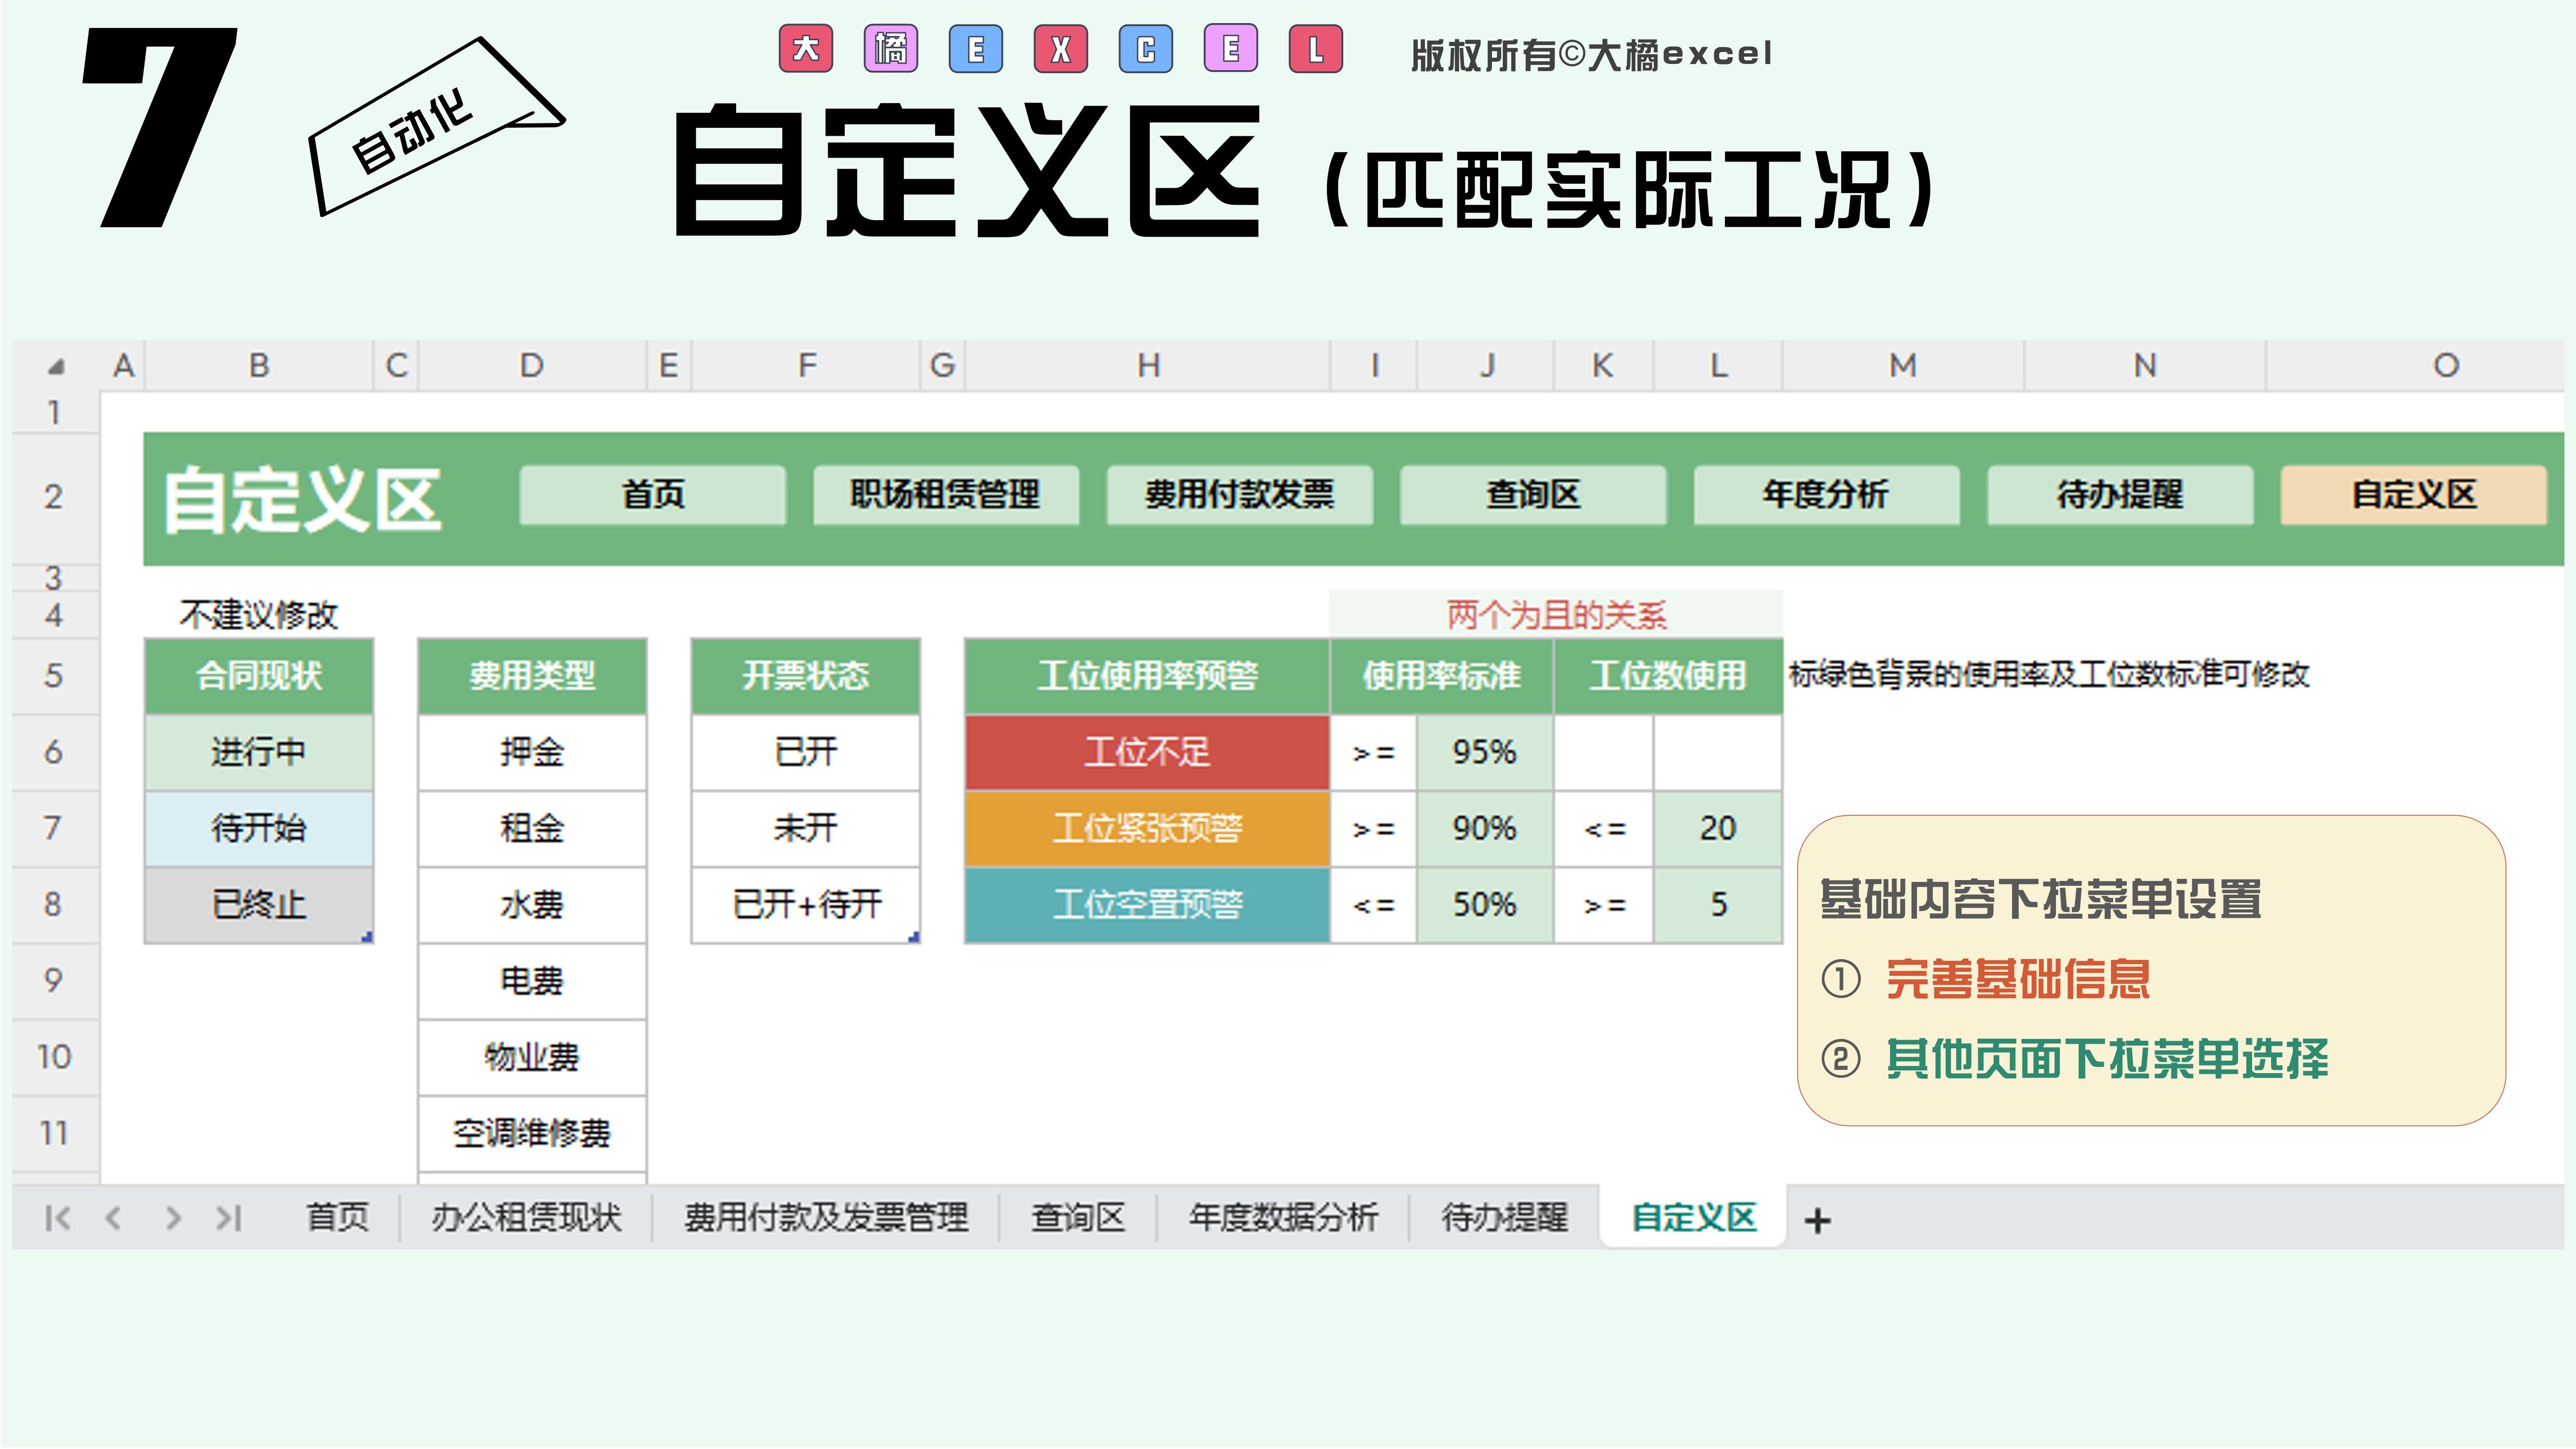Click the select-all corner triangle
The image size is (2576, 1449).
(x=56, y=367)
